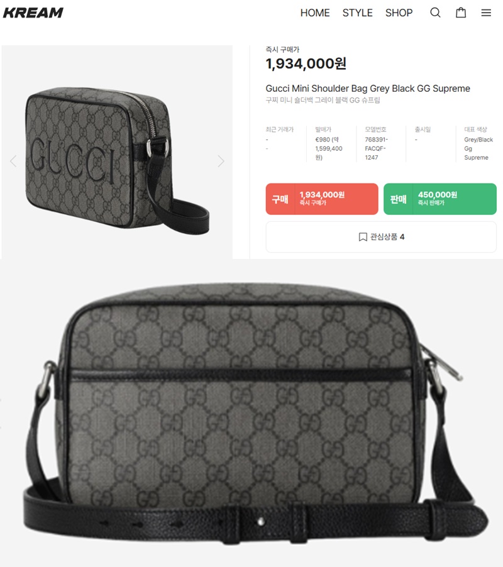The image size is (503, 567).
Task: Open the search magnifier icon
Action: [x=435, y=13]
